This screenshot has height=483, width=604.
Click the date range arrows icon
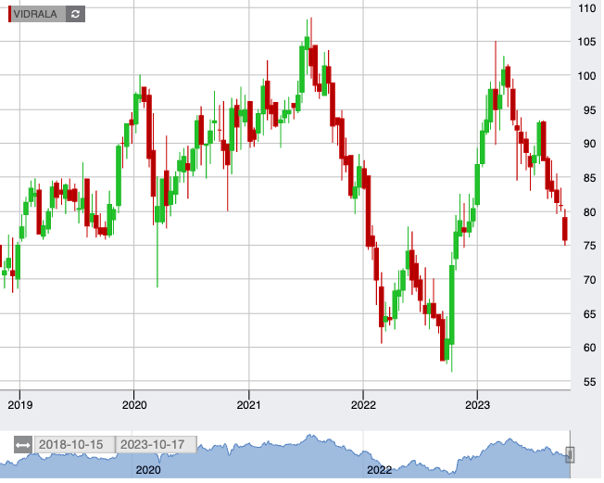click(23, 445)
